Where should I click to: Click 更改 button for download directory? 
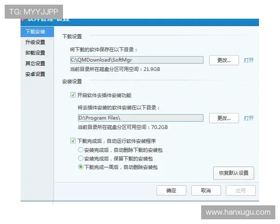[224, 60]
